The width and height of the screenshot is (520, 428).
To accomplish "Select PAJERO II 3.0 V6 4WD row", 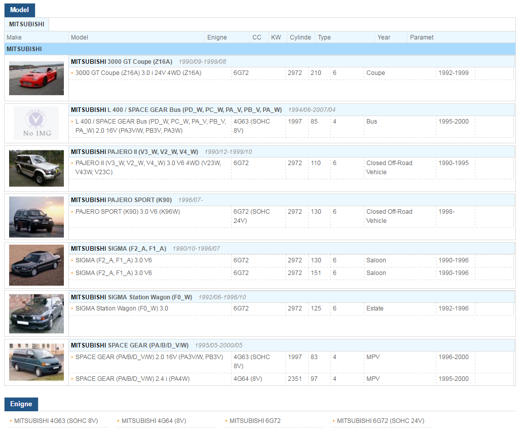I will (x=291, y=168).
